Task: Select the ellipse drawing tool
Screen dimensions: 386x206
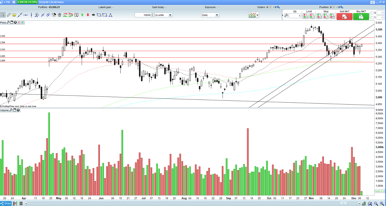Action: coord(99,15)
